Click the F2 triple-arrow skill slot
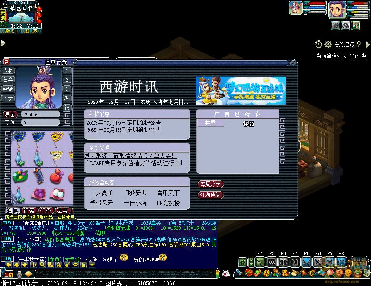This screenshot has width=371, height=286. [271, 262]
